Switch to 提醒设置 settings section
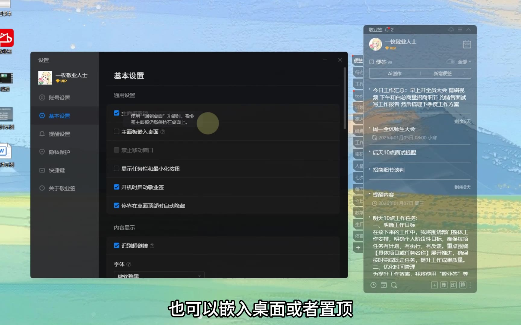The height and width of the screenshot is (325, 521). 59,134
